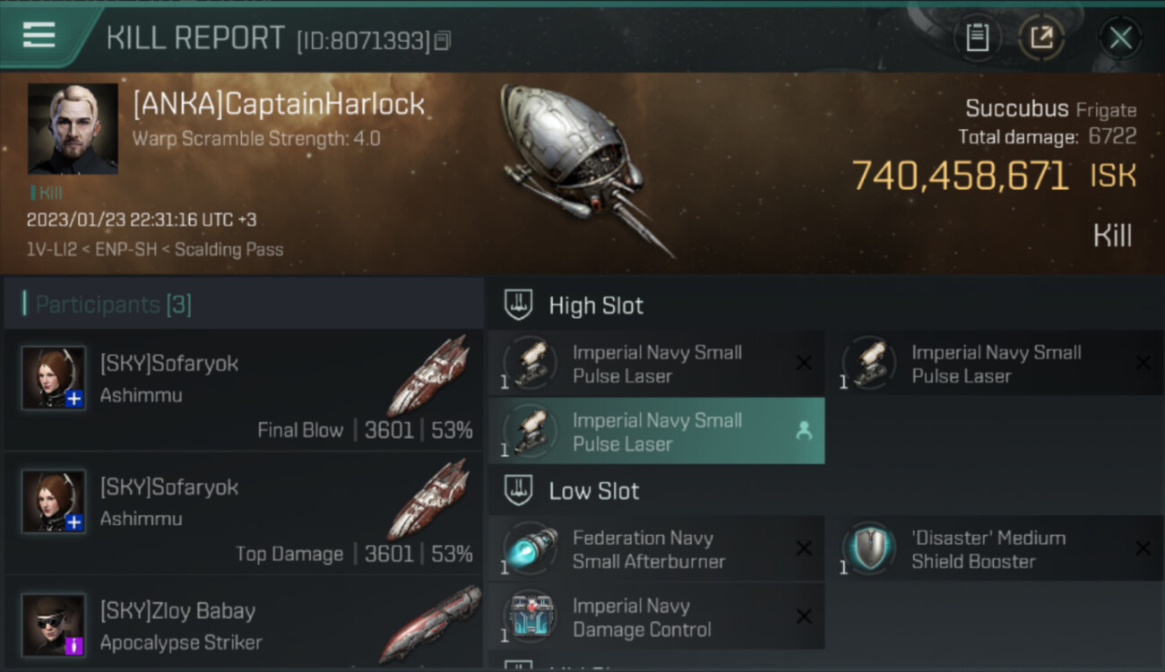The width and height of the screenshot is (1165, 672).
Task: Click the Federation Navy Small Afterburner icon
Action: pos(530,549)
